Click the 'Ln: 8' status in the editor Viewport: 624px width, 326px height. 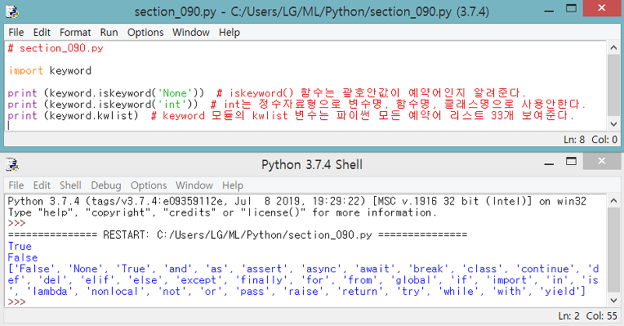[x=574, y=140]
